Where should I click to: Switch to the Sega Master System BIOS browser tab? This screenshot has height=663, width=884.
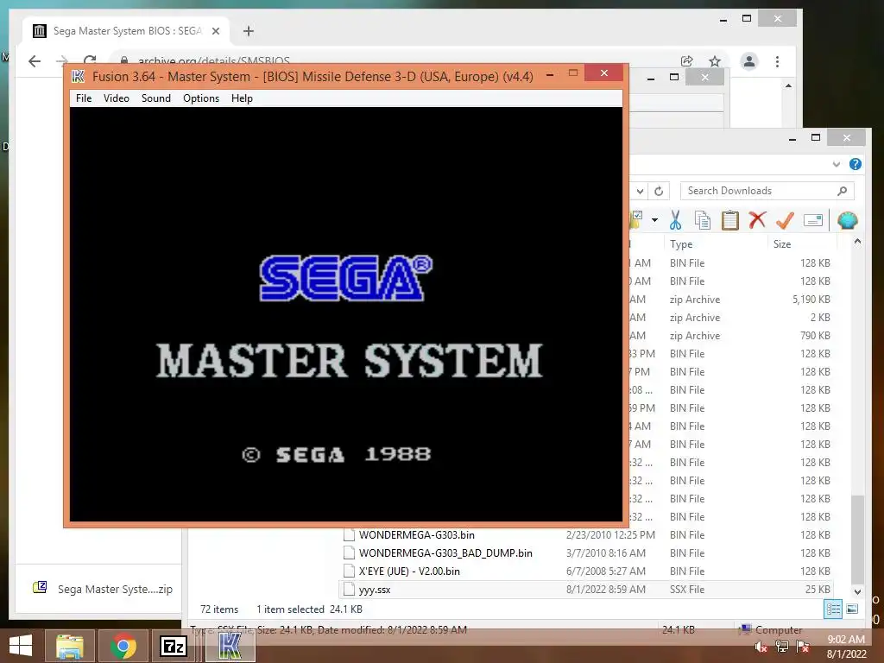[127, 31]
